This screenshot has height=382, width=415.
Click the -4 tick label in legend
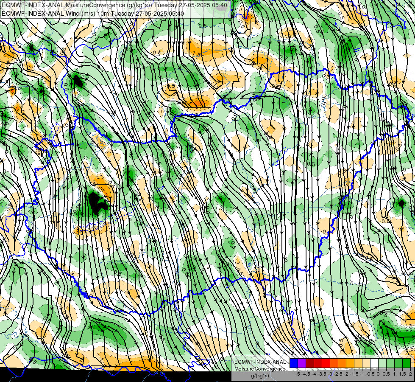click(x=314, y=374)
